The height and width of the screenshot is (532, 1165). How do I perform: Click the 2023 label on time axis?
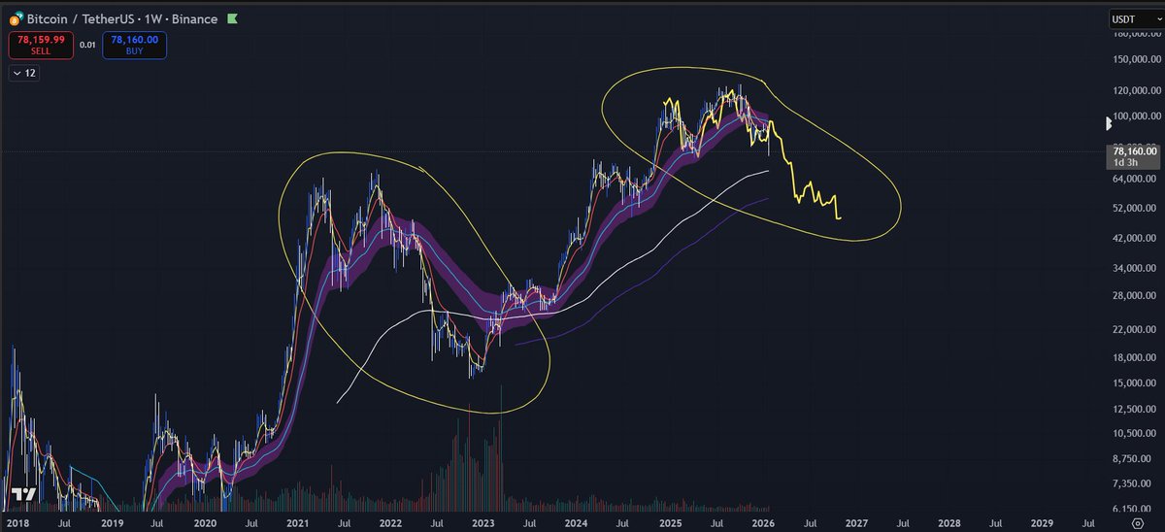(483, 522)
